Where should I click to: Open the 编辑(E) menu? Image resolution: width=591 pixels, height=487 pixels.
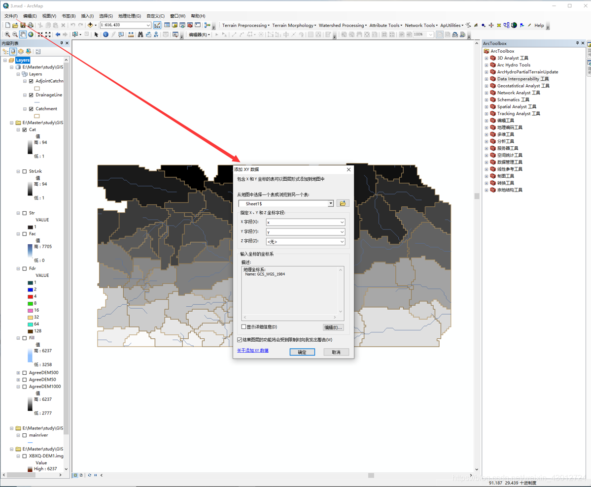coord(30,16)
